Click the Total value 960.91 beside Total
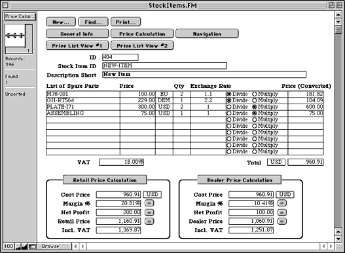 pos(306,162)
